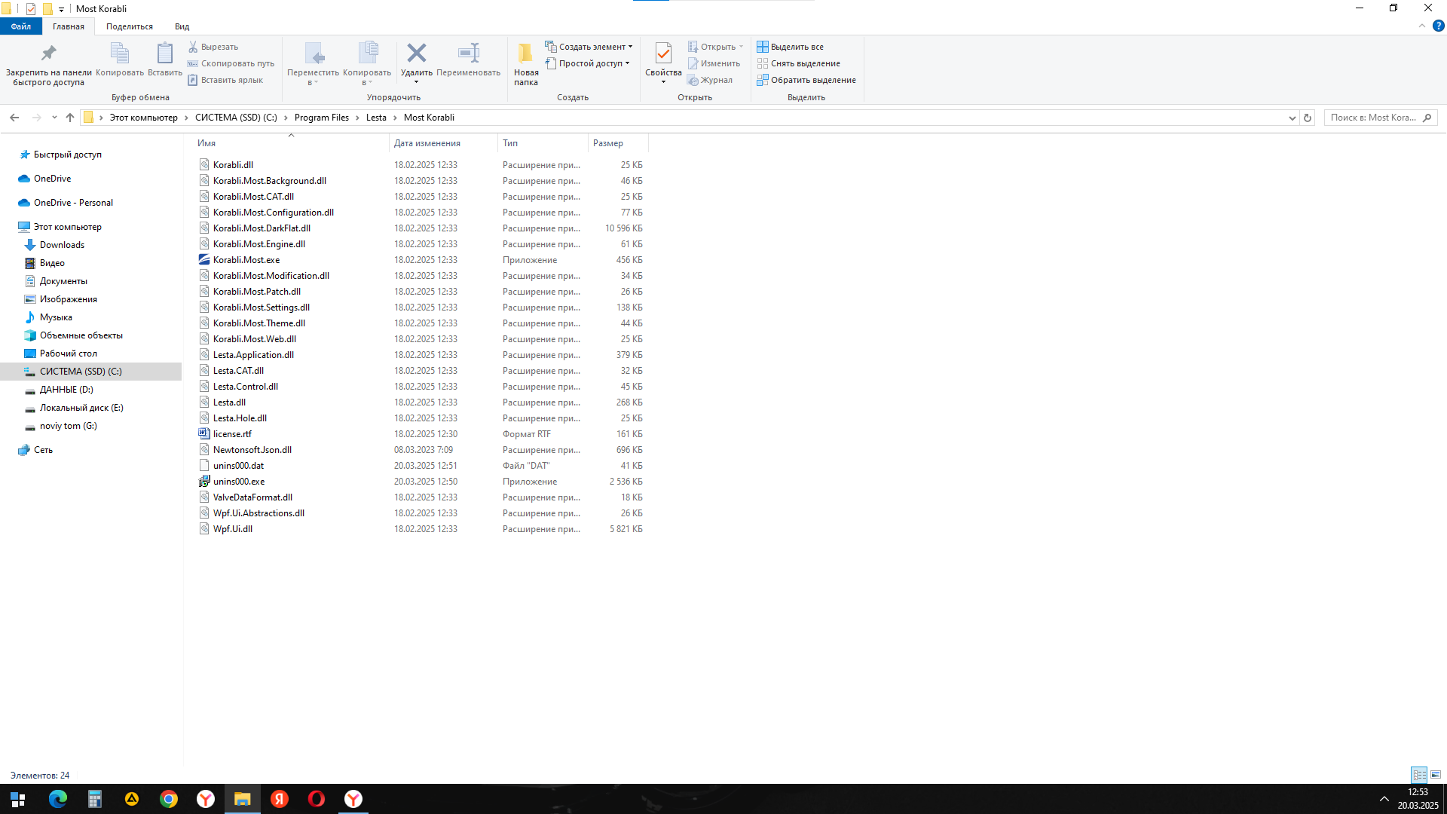Expand Копировать в dropdown

[367, 63]
